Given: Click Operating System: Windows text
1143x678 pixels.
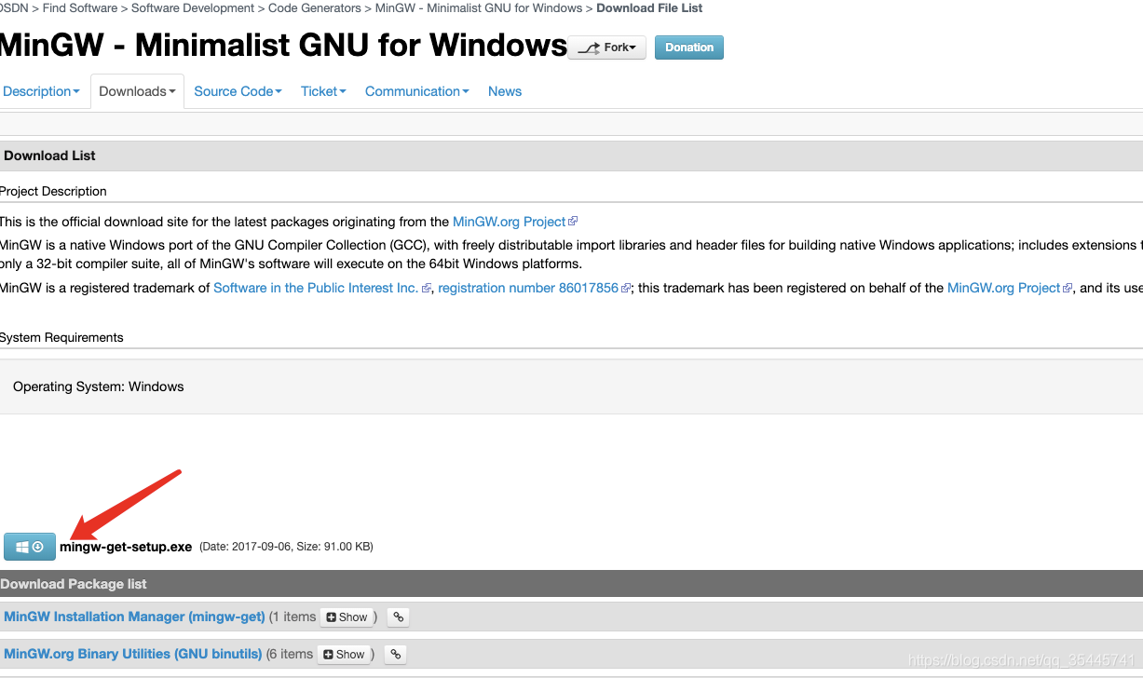Looking at the screenshot, I should [99, 386].
